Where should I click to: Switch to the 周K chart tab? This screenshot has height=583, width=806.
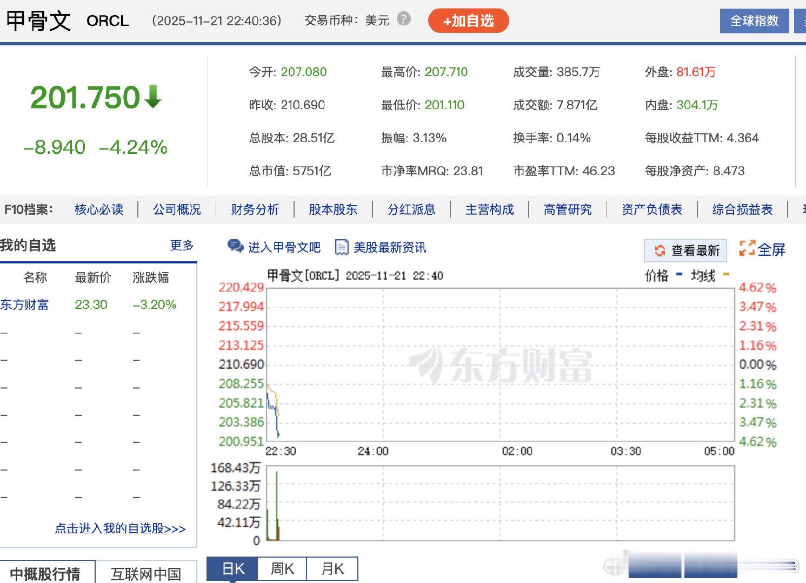[282, 569]
